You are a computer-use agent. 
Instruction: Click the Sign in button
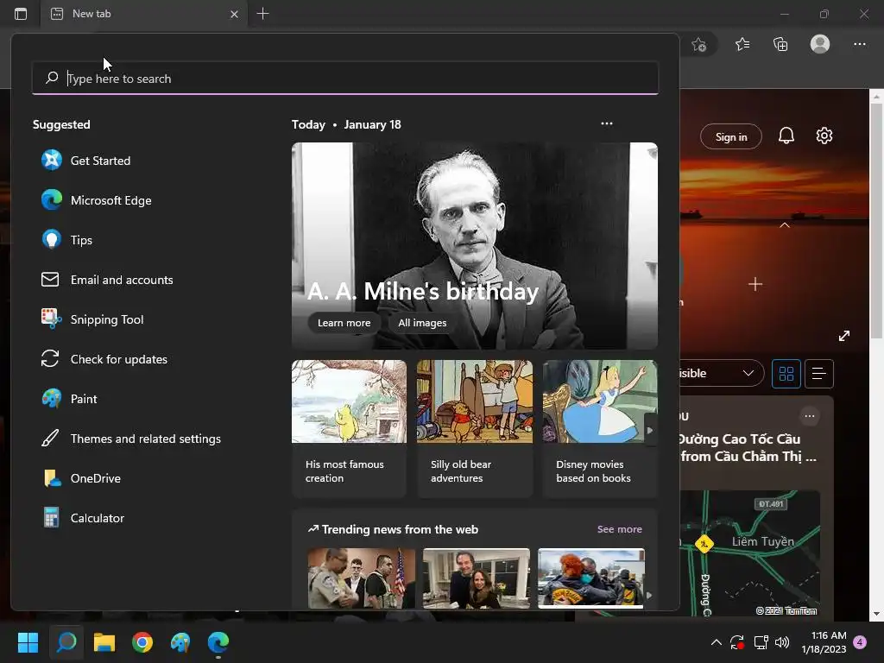(x=731, y=136)
